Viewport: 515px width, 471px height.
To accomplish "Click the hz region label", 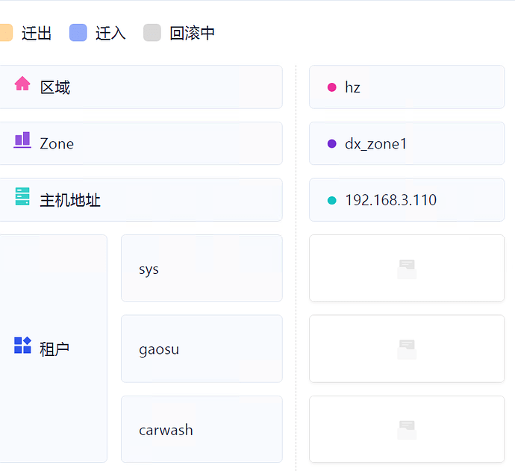I will coord(352,87).
